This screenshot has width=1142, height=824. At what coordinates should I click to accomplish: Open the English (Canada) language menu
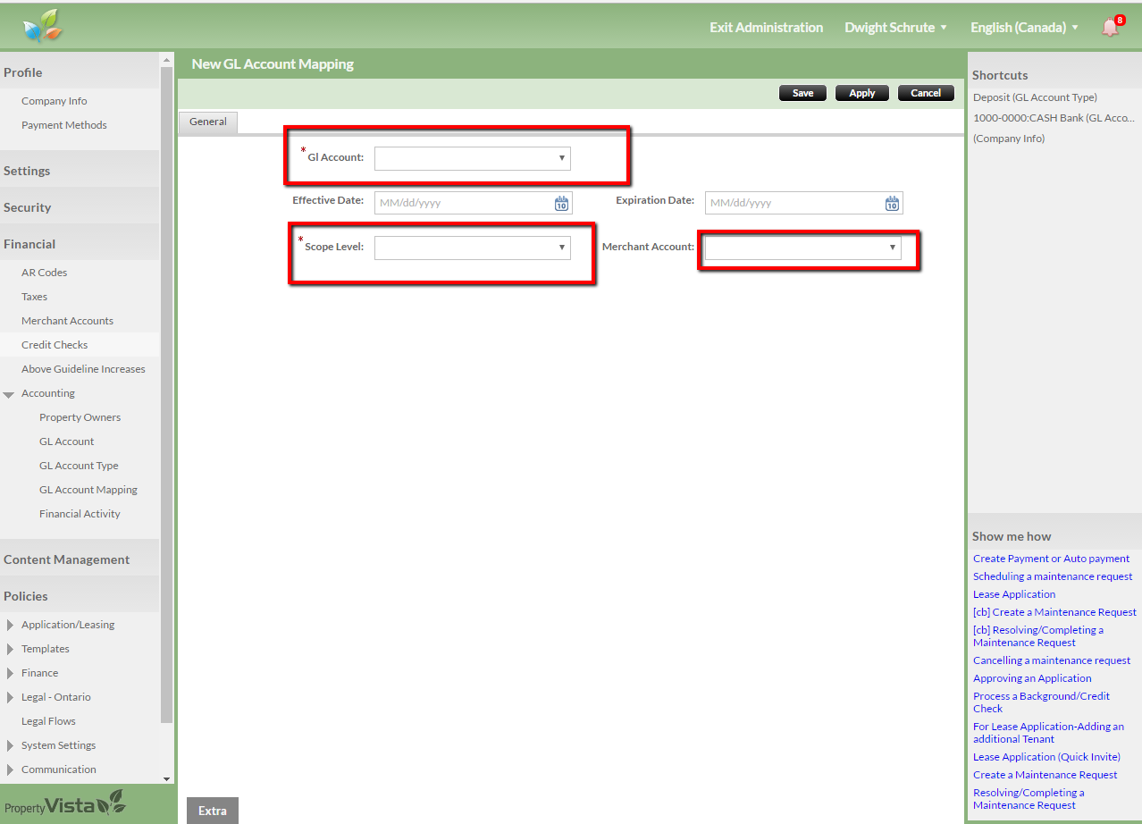coord(1024,28)
